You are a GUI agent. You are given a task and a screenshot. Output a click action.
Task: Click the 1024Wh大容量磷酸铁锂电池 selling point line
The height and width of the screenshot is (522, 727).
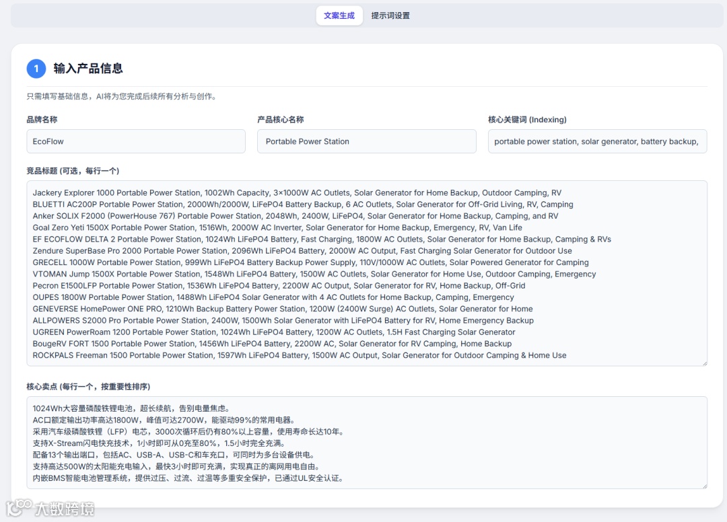point(131,408)
